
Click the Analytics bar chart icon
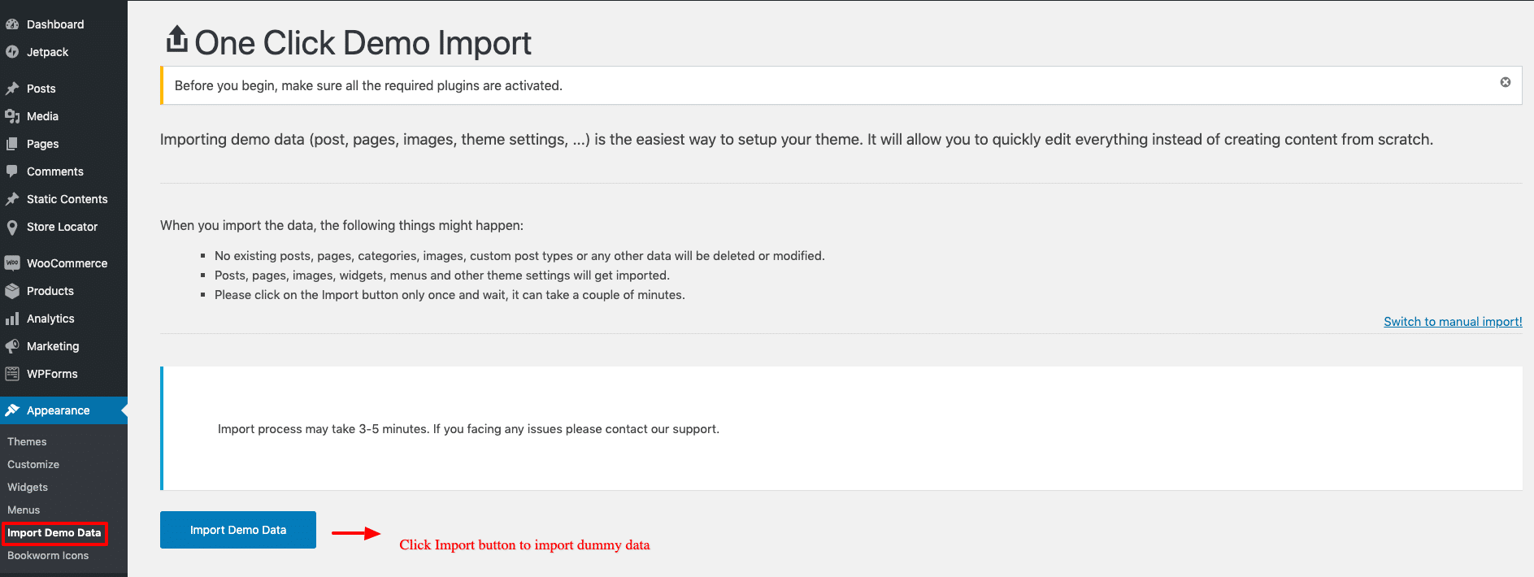[x=12, y=319]
